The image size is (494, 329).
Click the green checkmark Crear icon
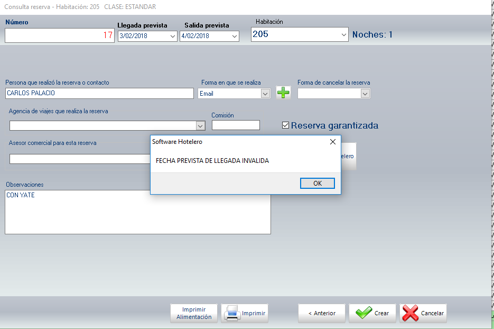pyautogui.click(x=363, y=313)
